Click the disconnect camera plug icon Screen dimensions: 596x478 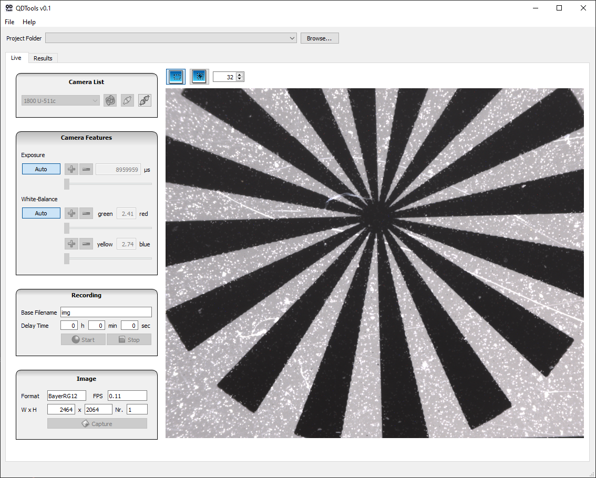(145, 100)
